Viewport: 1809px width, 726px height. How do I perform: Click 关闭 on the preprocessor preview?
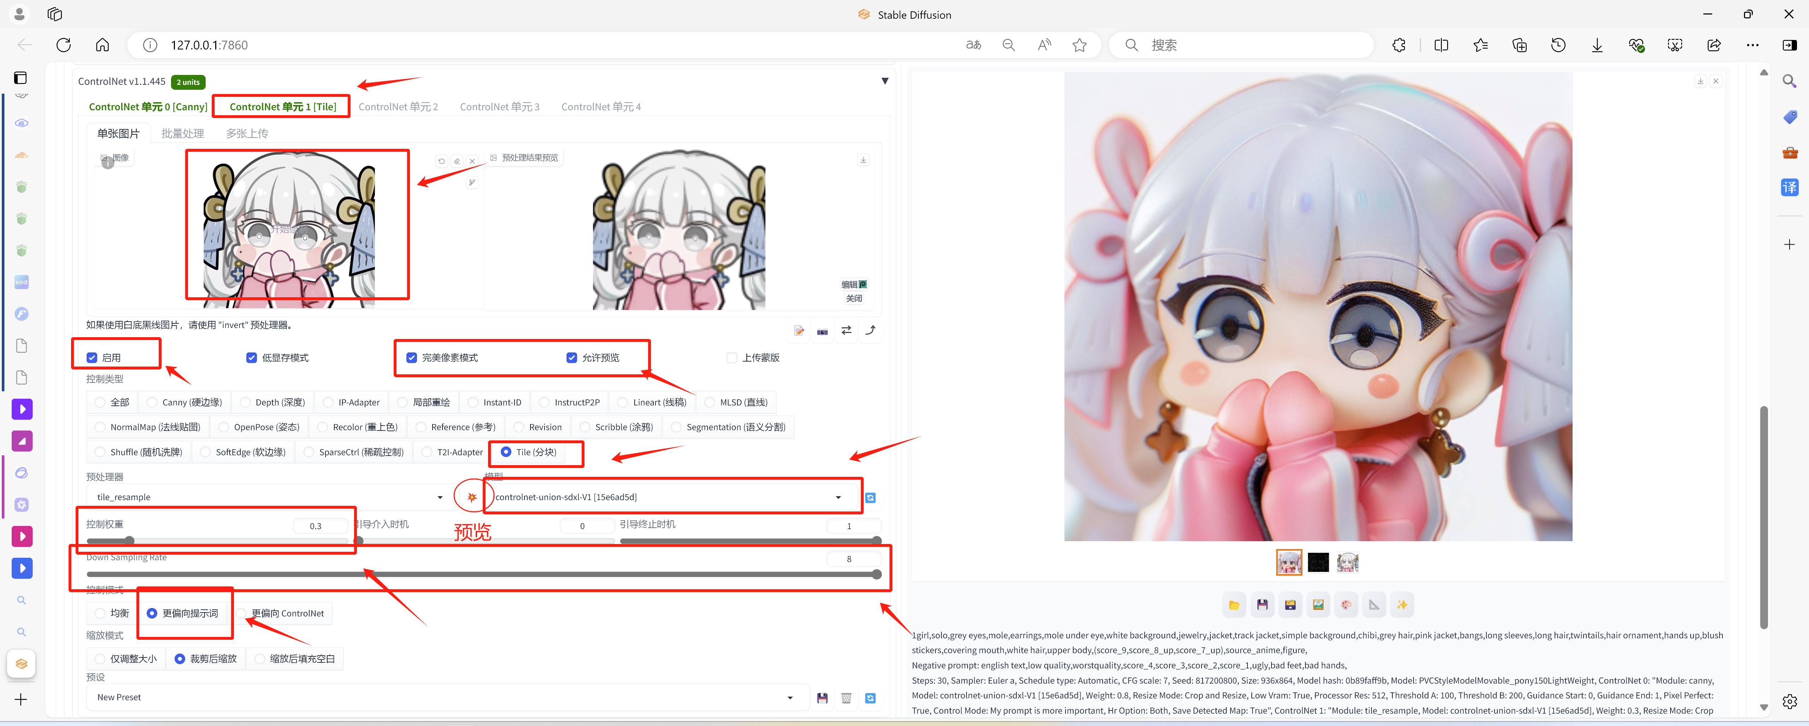tap(854, 298)
